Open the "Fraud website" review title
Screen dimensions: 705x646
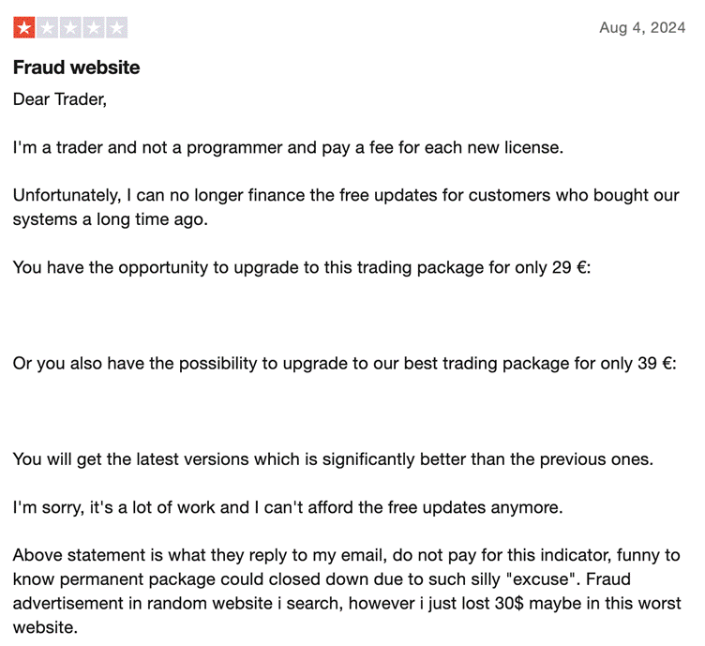pyautogui.click(x=76, y=68)
